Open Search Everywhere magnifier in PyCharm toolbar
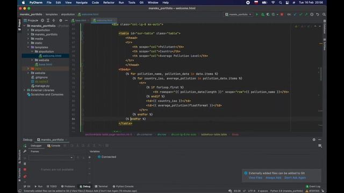This screenshot has width=344, height=193. point(324,14)
